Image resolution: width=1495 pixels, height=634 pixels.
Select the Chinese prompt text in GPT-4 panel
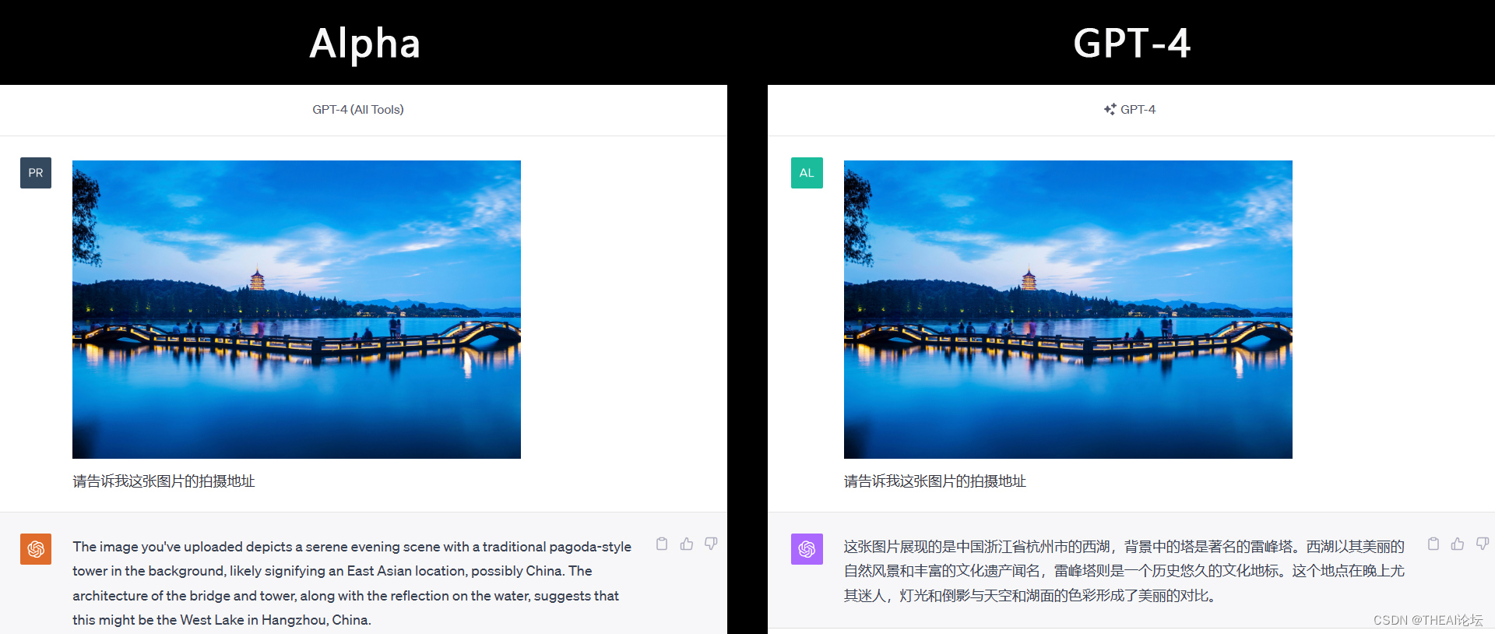pyautogui.click(x=935, y=481)
